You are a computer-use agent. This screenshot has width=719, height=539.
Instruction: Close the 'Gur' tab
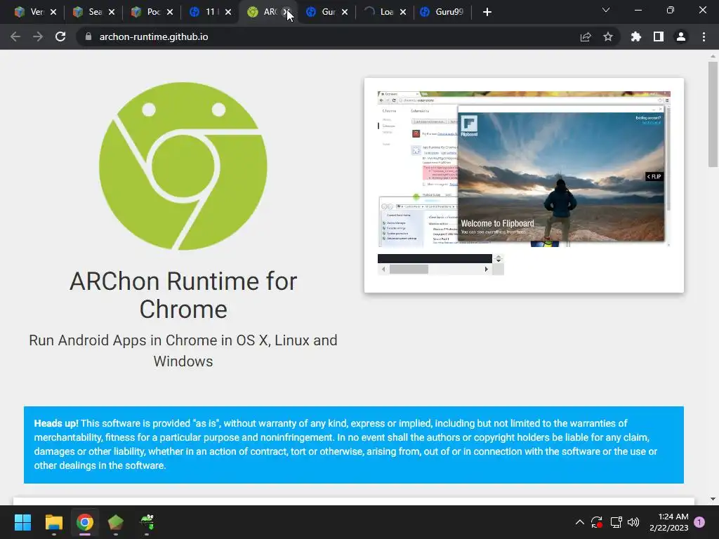344,12
